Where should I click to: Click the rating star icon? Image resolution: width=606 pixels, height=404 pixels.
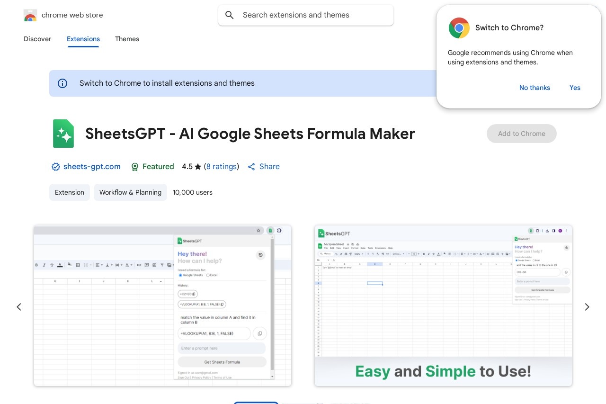click(x=198, y=167)
